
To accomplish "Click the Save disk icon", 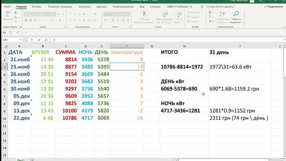I will click(4, 33).
